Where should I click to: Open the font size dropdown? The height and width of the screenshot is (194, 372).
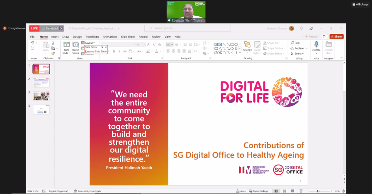(x=144, y=44)
